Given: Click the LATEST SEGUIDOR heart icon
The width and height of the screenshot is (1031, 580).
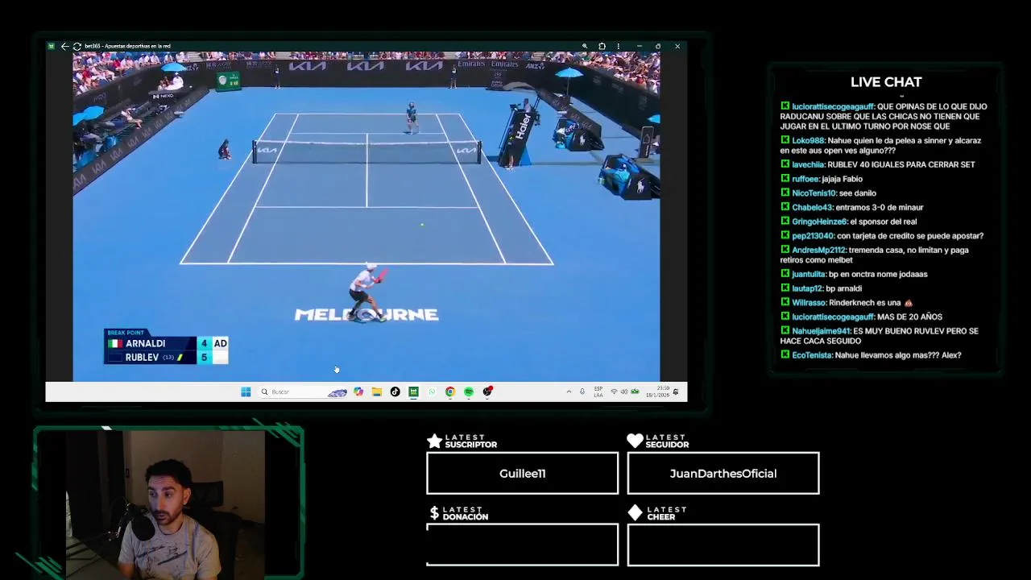Looking at the screenshot, I should (635, 441).
